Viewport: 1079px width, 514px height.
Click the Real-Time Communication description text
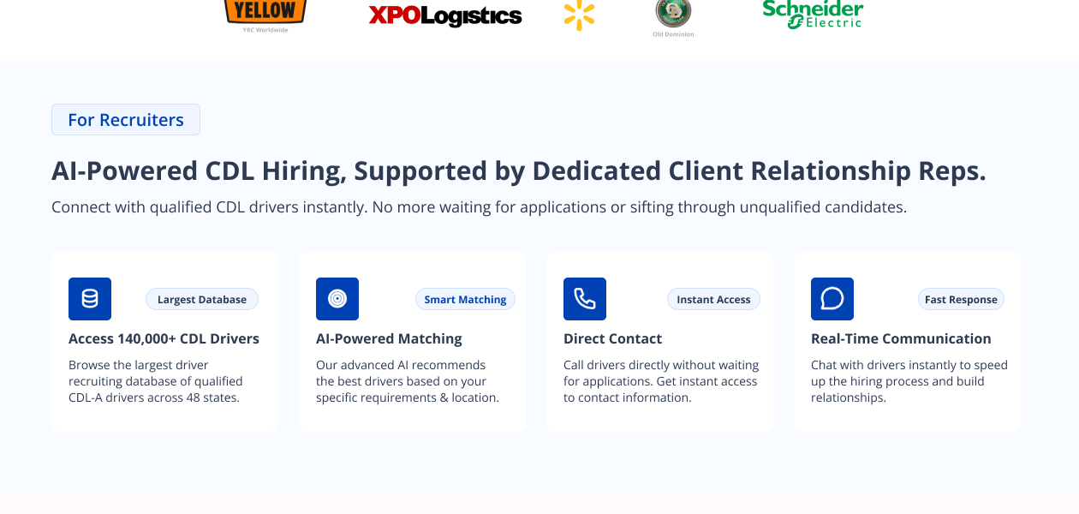(909, 381)
